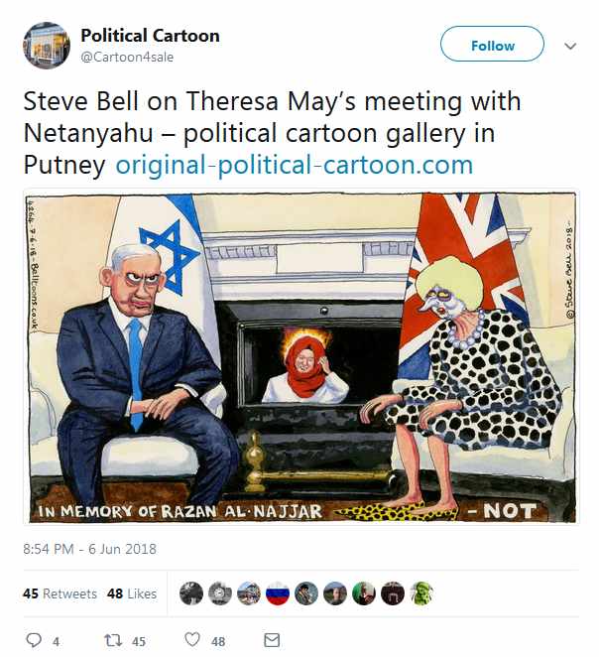
Task: Click the Follow button
Action: [492, 45]
